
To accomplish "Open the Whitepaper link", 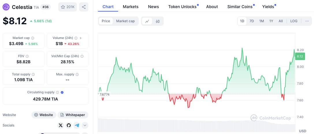I will [x=73, y=115].
